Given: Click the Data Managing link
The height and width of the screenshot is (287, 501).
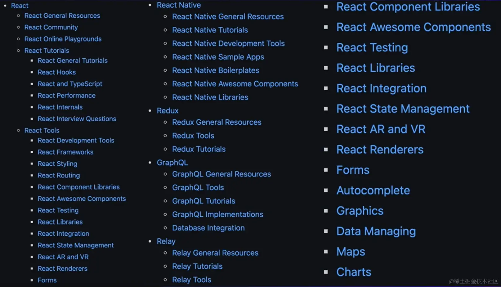Looking at the screenshot, I should 376,231.
